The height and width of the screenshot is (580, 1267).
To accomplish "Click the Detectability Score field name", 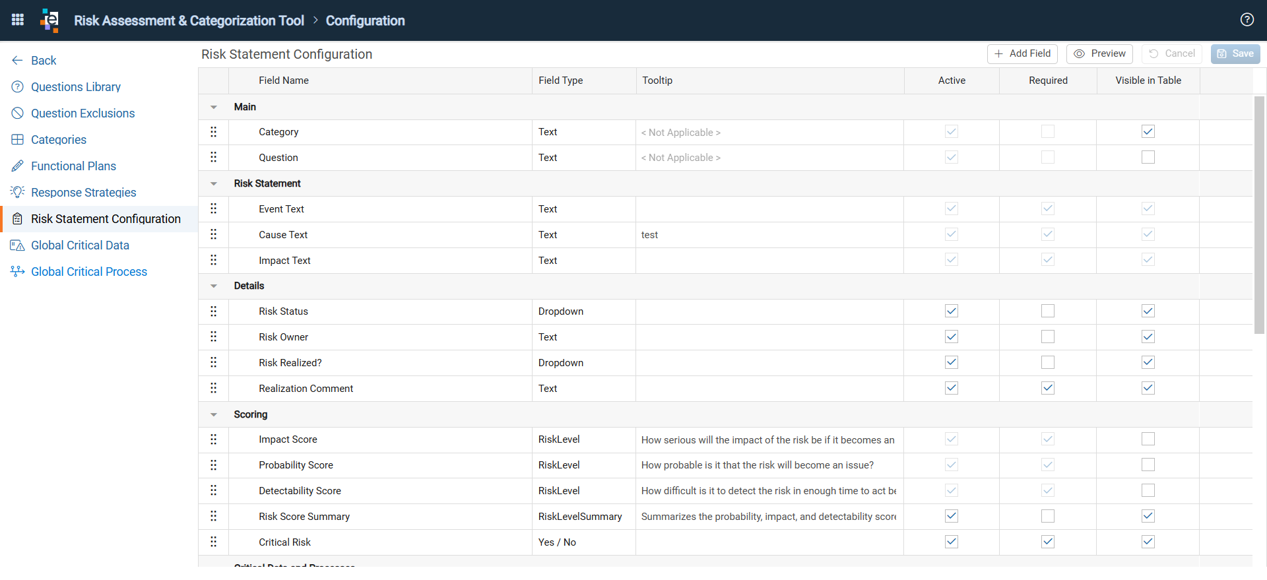I will pos(300,491).
